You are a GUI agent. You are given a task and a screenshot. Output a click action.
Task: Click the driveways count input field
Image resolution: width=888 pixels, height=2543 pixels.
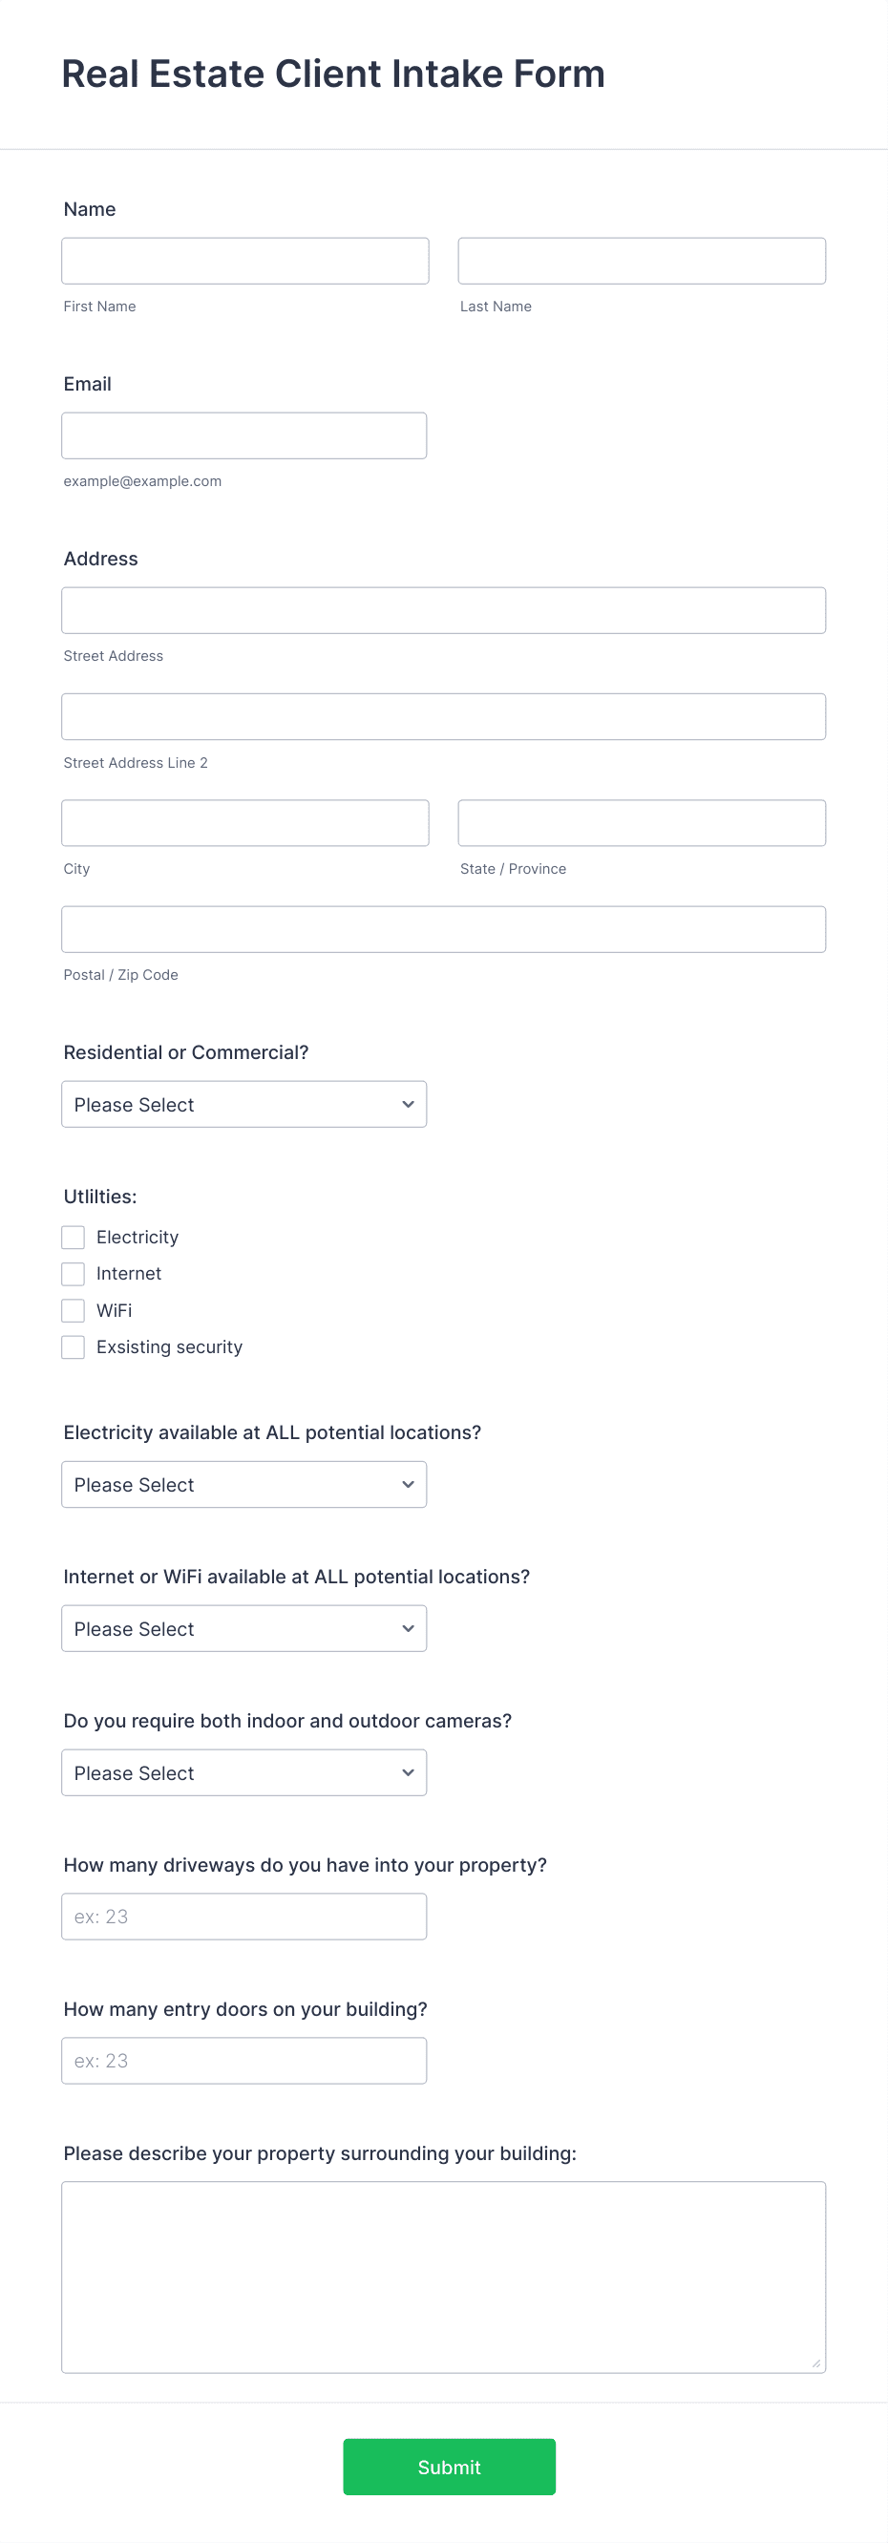point(243,1916)
